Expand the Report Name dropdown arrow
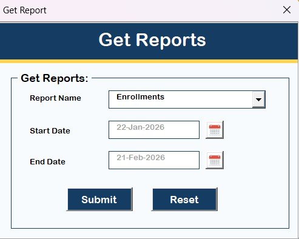The image size is (299, 239). click(x=258, y=99)
